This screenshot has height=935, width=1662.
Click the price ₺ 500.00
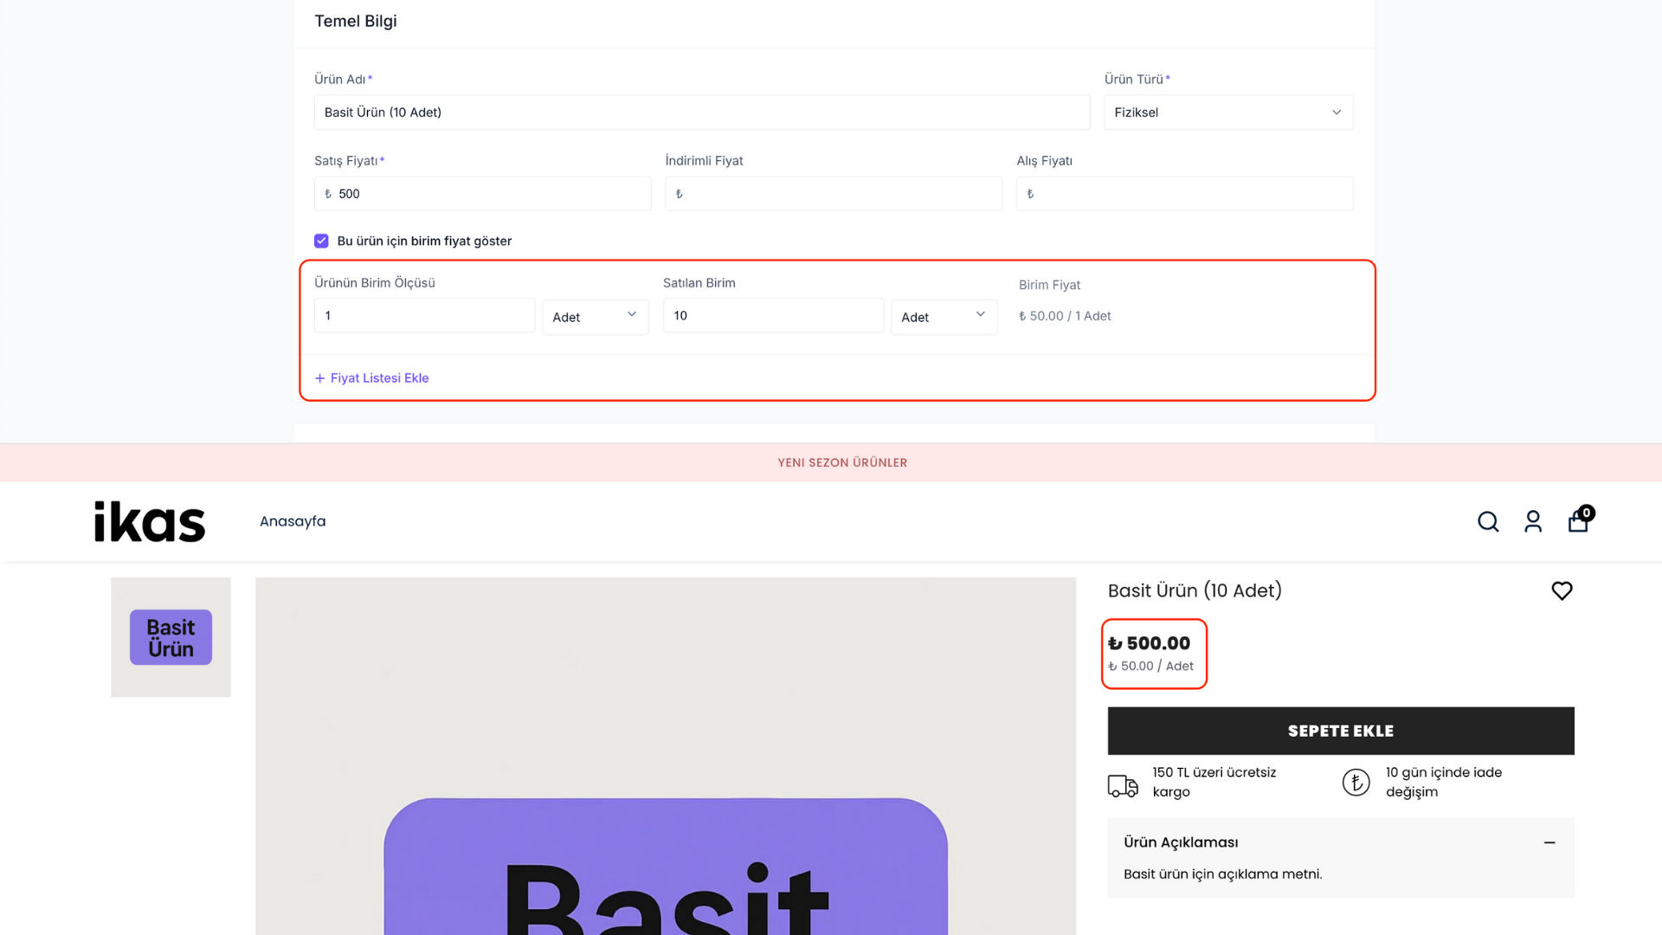pyautogui.click(x=1150, y=643)
